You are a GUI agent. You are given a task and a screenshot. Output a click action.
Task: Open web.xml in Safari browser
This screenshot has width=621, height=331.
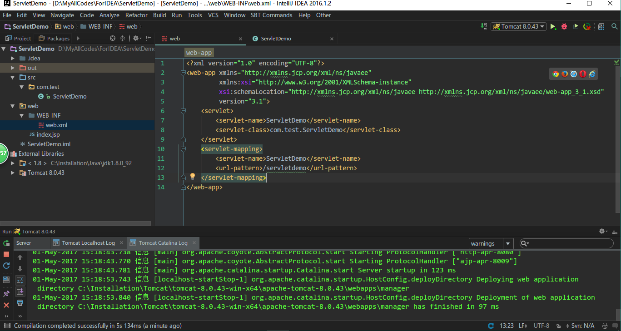574,74
